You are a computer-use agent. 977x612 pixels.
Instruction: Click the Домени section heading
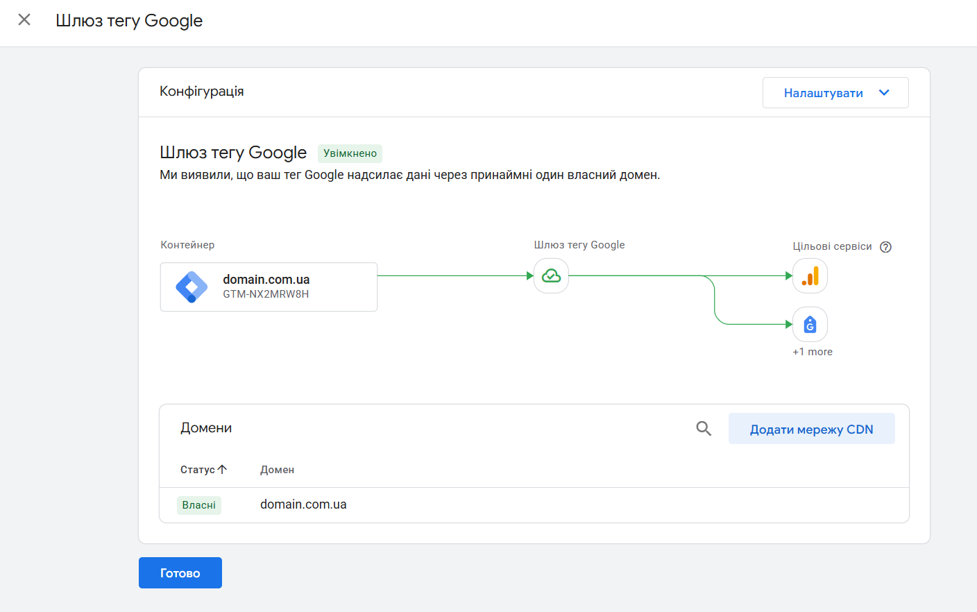[x=206, y=428]
